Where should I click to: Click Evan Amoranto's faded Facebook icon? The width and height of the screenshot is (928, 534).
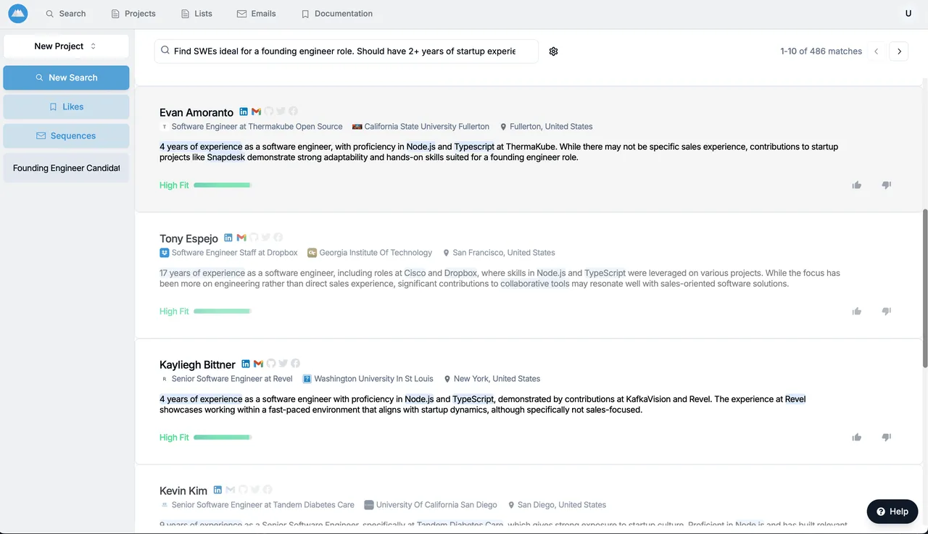pos(294,112)
